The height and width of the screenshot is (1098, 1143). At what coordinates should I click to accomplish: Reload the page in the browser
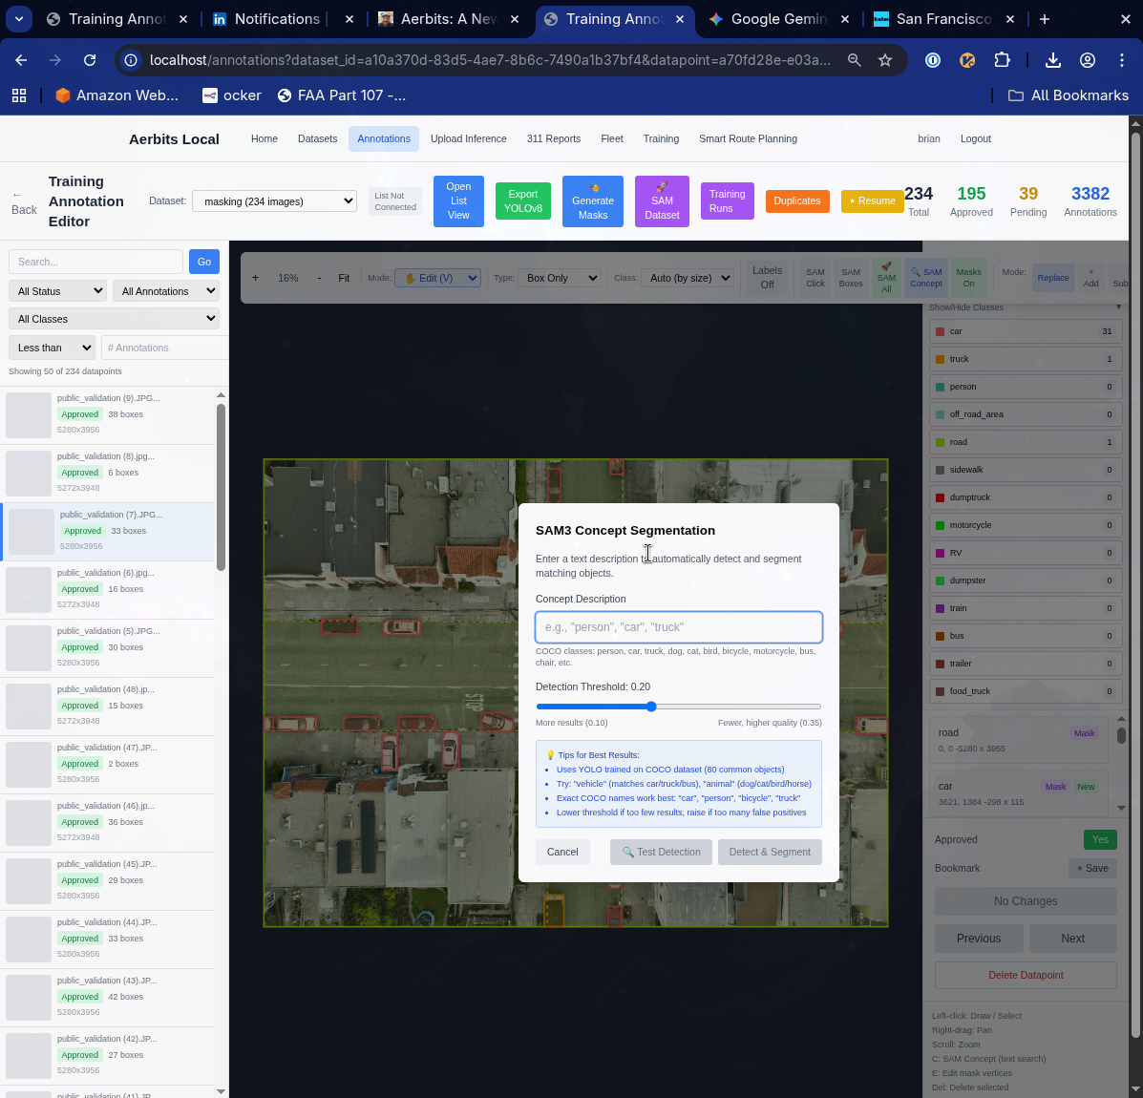point(90,60)
